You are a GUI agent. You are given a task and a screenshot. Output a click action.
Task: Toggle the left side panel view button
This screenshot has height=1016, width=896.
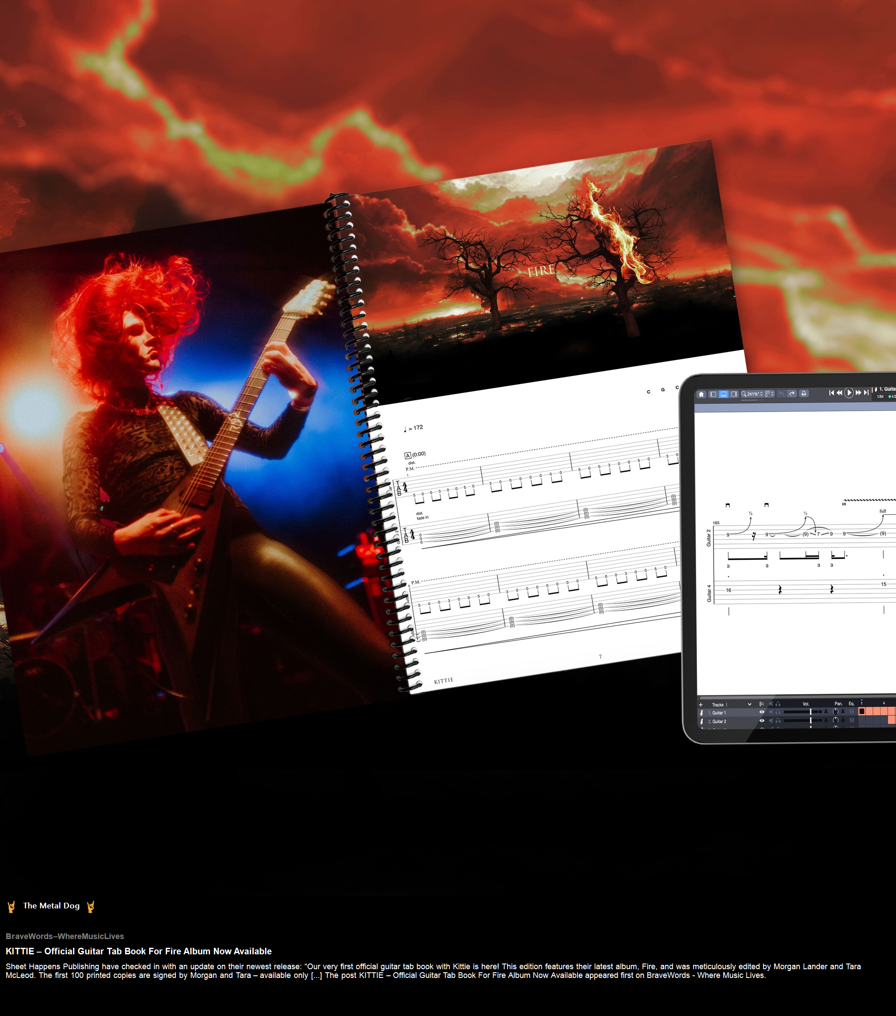[x=714, y=394]
